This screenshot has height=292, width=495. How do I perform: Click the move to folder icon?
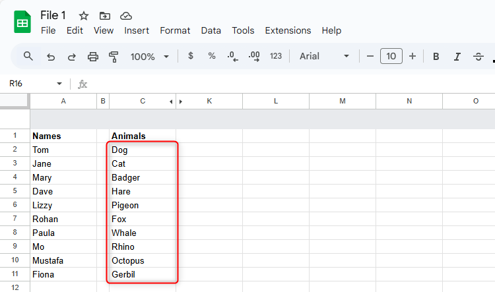[105, 16]
